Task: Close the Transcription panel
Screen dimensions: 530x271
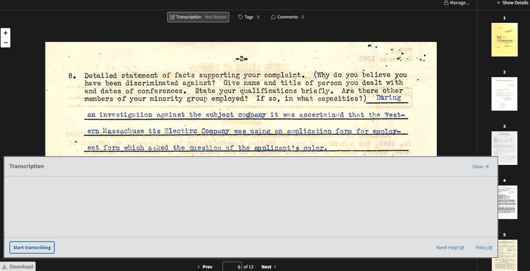Action: tap(481, 167)
